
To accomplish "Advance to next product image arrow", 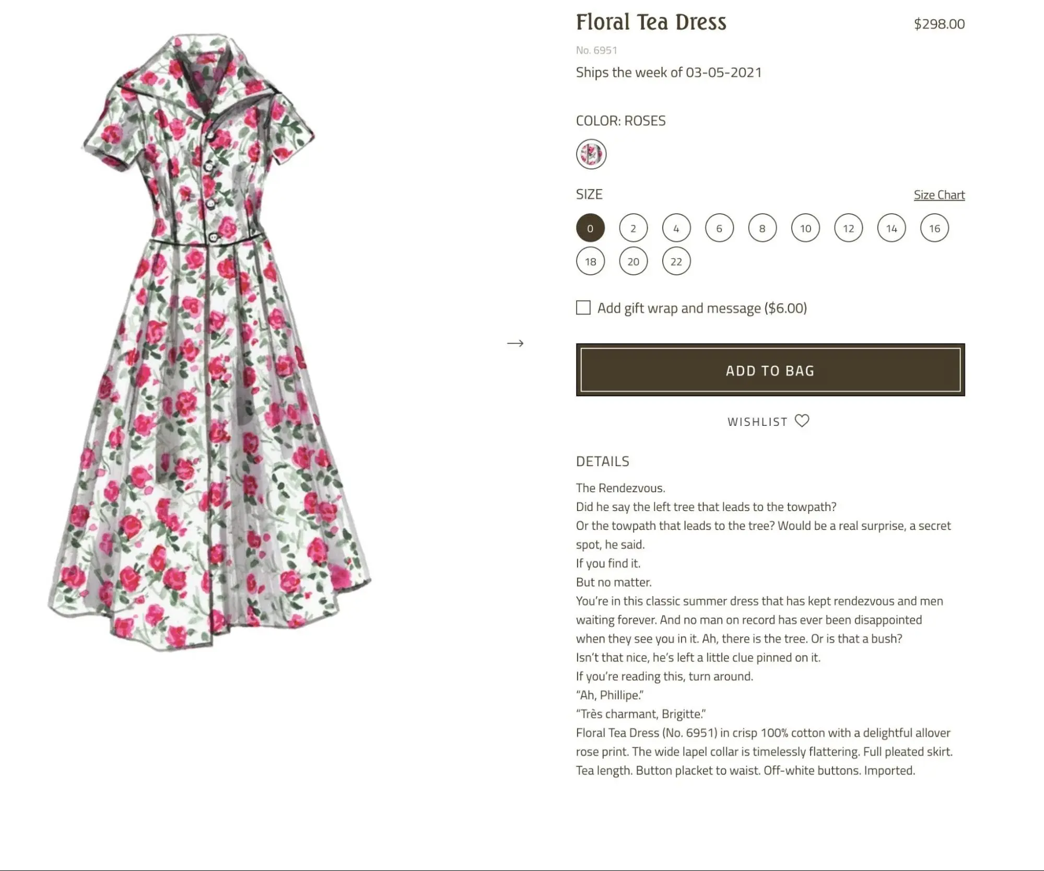I will [515, 343].
